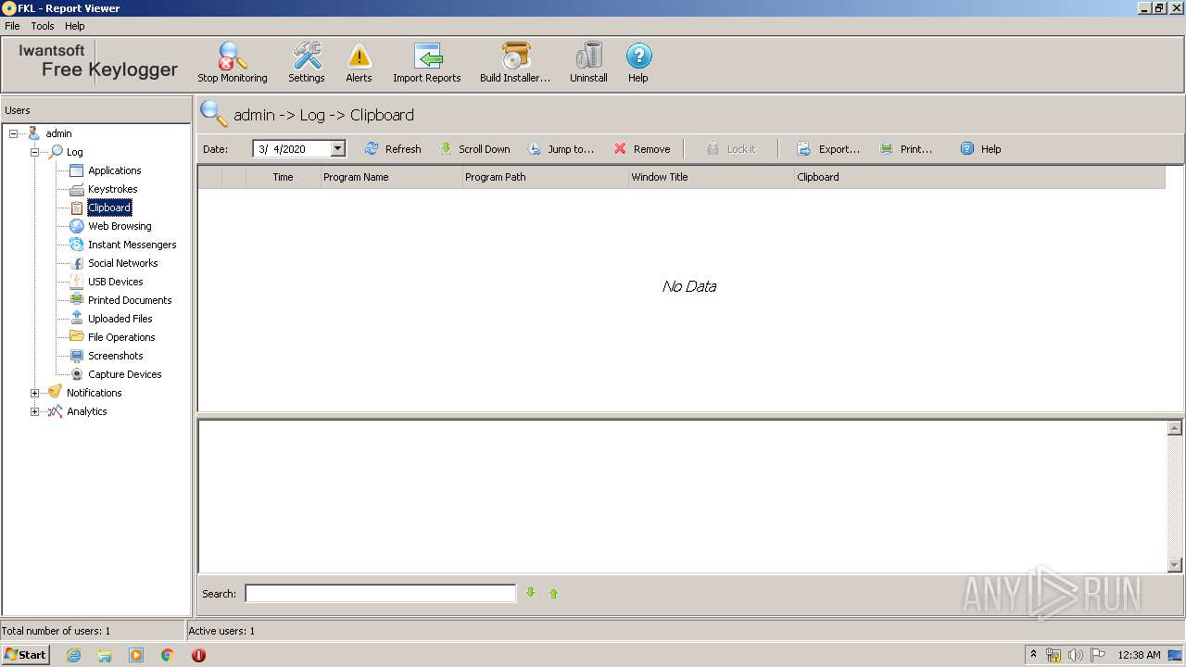The width and height of the screenshot is (1186, 667).
Task: Select the Log tree node
Action: [x=74, y=152]
